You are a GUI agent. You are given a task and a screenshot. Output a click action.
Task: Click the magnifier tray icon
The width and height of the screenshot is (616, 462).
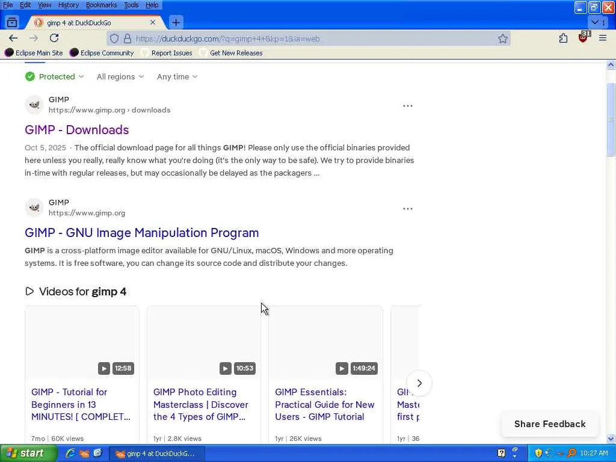(x=572, y=454)
